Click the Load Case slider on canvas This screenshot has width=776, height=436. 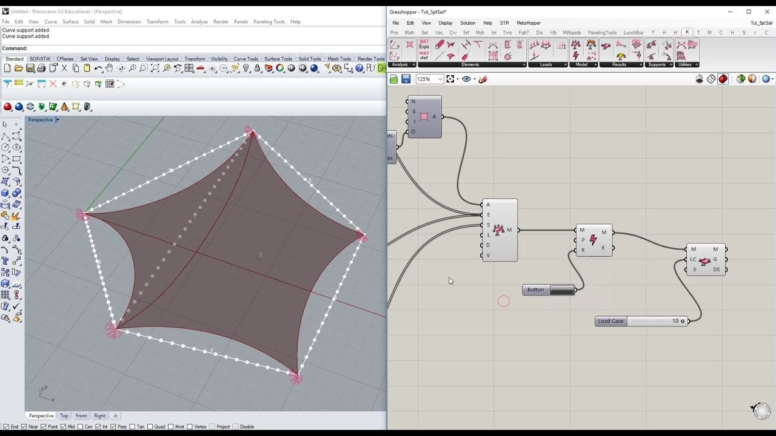click(x=642, y=321)
